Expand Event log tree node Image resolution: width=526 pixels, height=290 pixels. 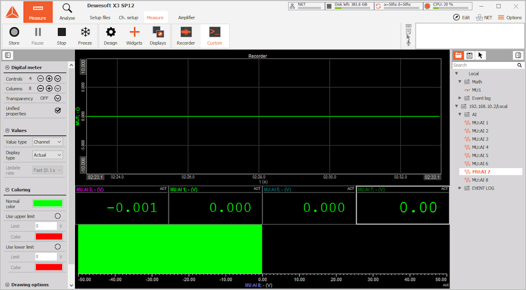click(x=460, y=98)
